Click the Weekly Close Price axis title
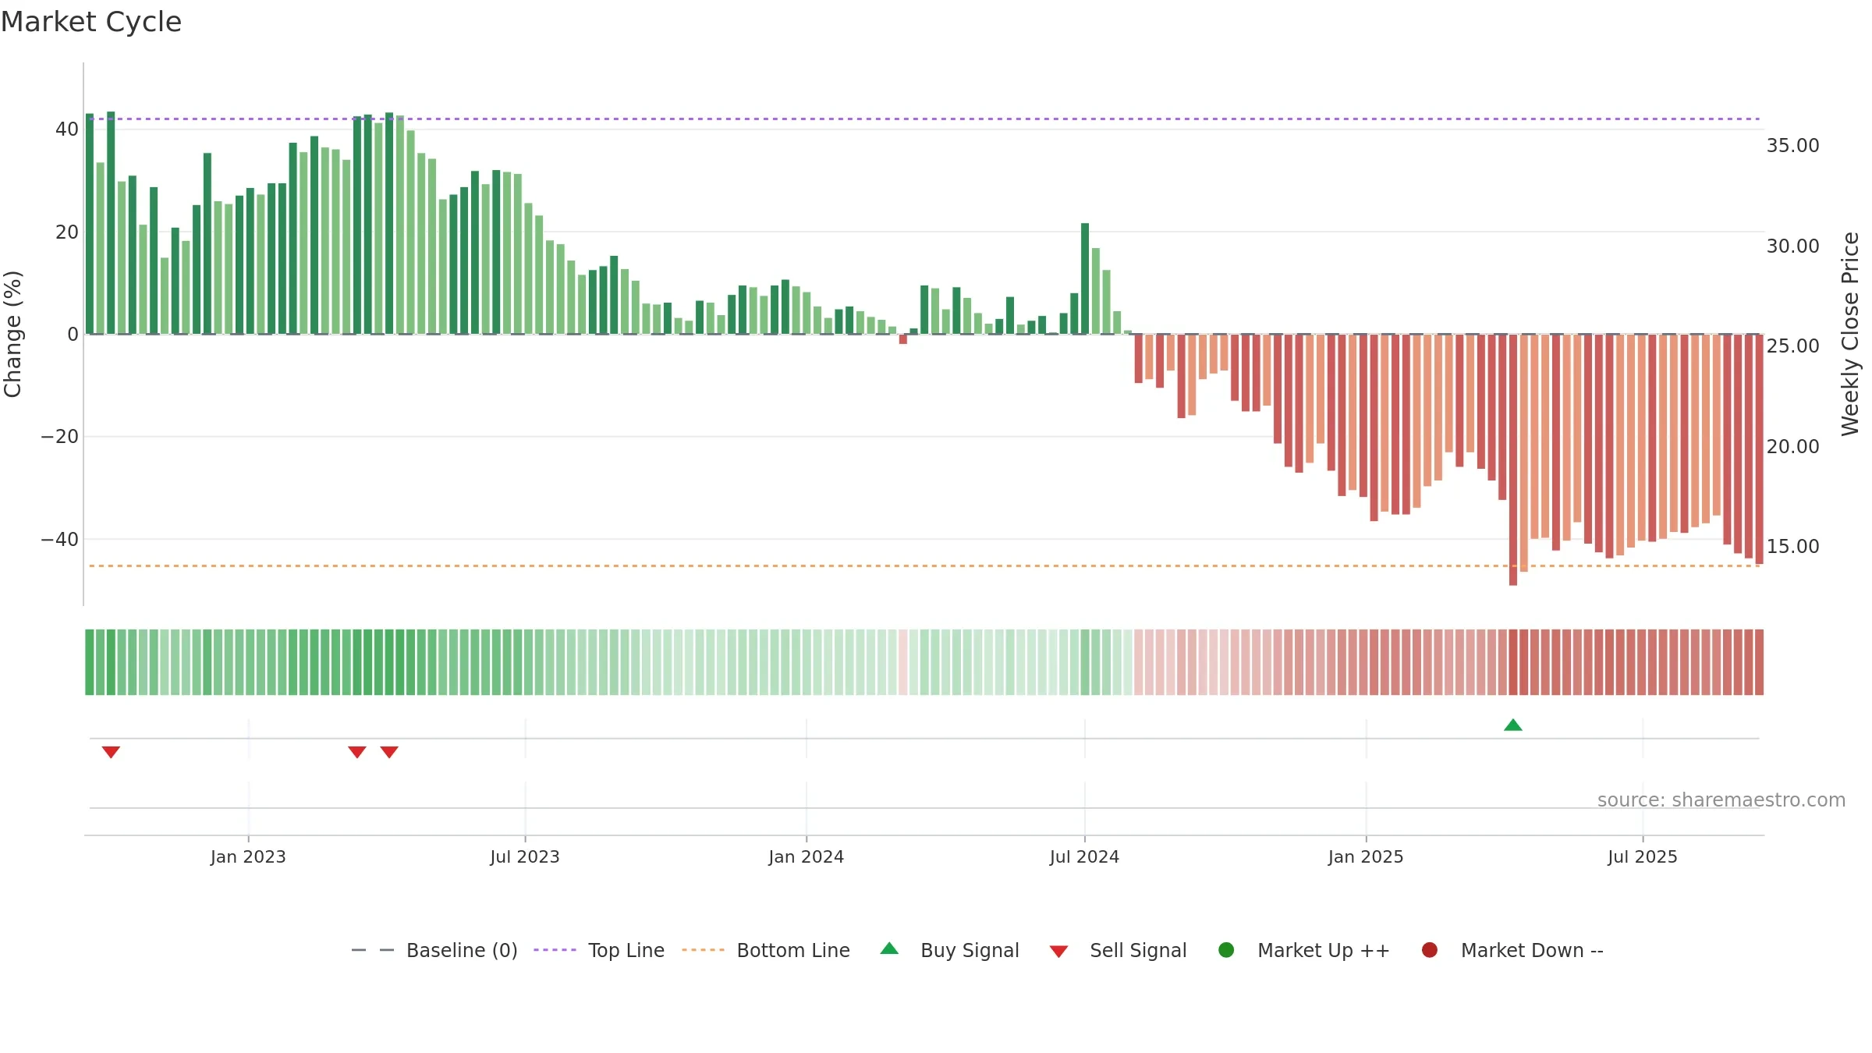 pos(1850,334)
